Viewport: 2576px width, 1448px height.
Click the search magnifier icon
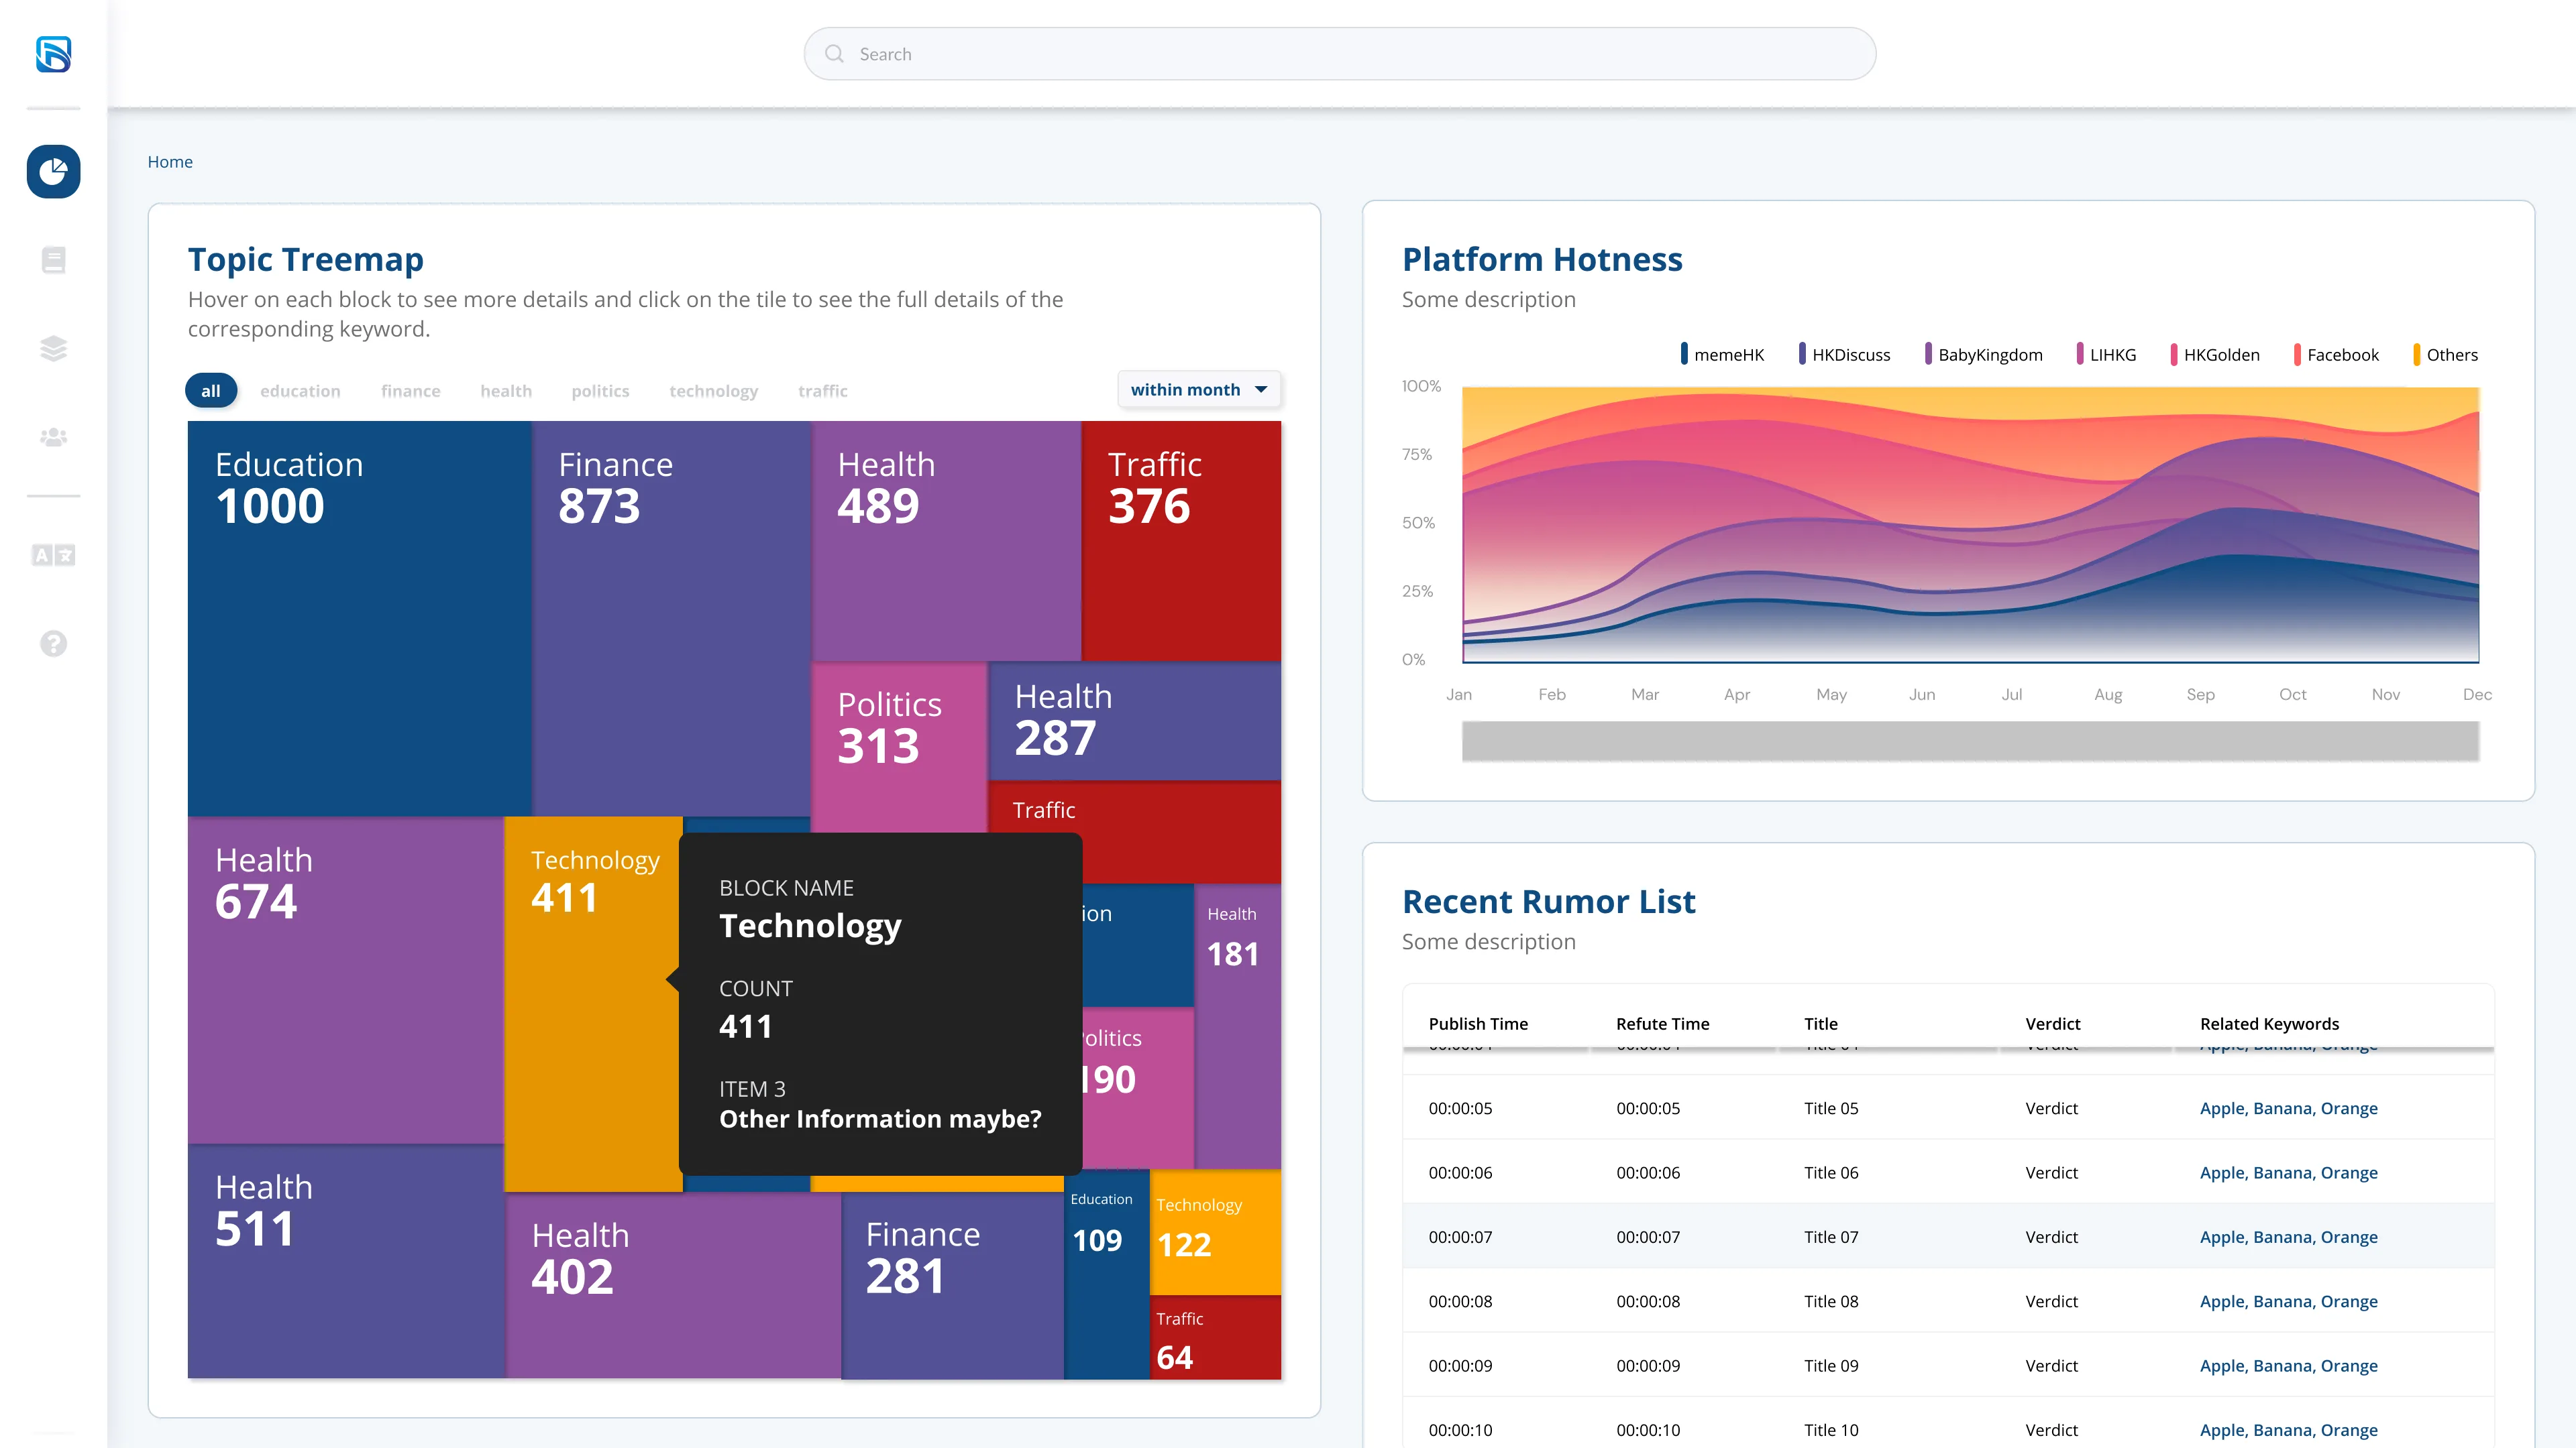[x=834, y=54]
